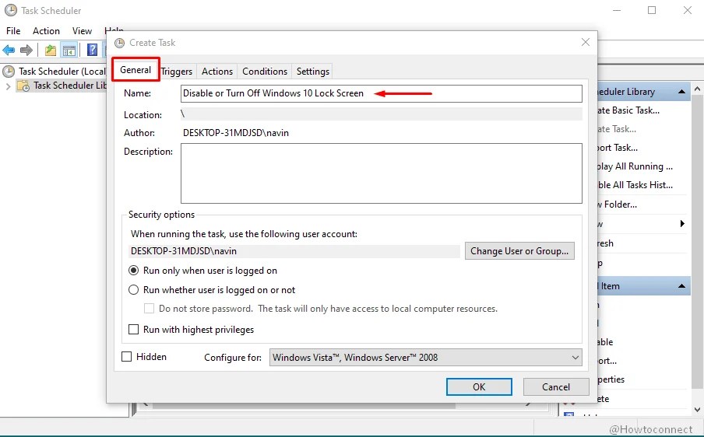The width and height of the screenshot is (704, 437).
Task: Collapse the Scheduler Library actions section
Action: coord(681,92)
